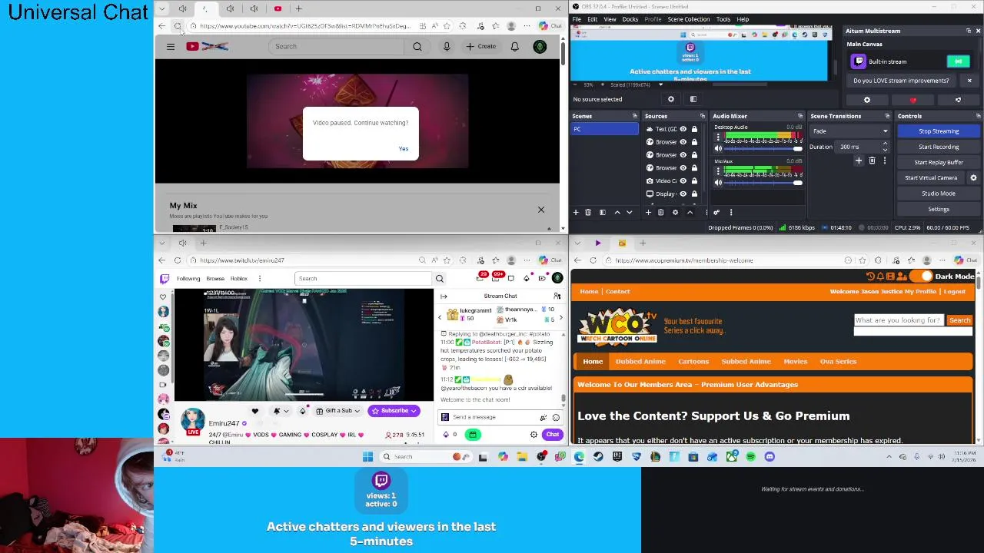Open the Scene Collection menu in OBS
Viewport: 984px width, 553px height.
689,19
